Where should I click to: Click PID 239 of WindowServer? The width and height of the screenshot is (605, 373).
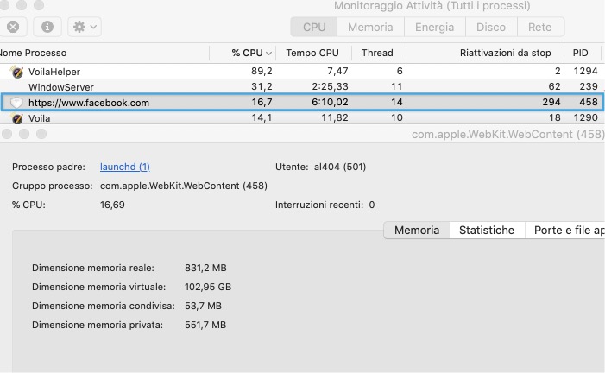tap(589, 86)
